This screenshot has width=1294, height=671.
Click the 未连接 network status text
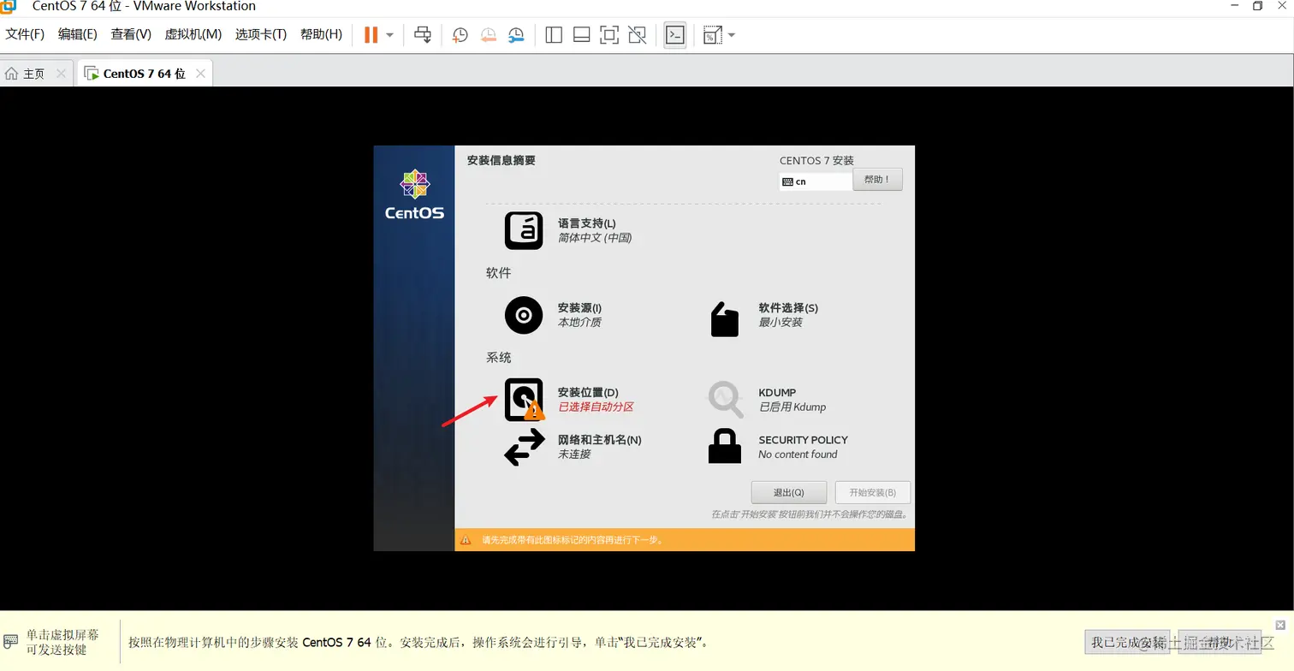[574, 454]
